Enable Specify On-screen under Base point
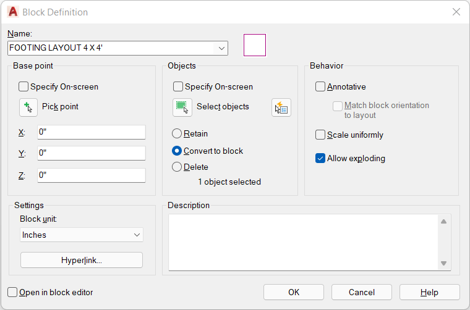 (x=23, y=87)
